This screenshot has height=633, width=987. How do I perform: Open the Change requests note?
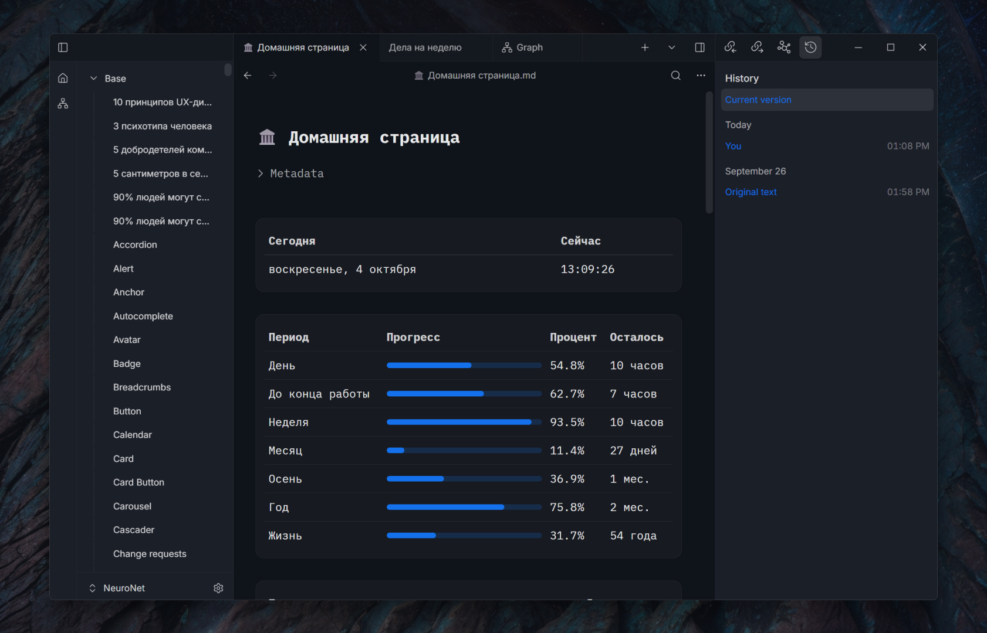(150, 554)
